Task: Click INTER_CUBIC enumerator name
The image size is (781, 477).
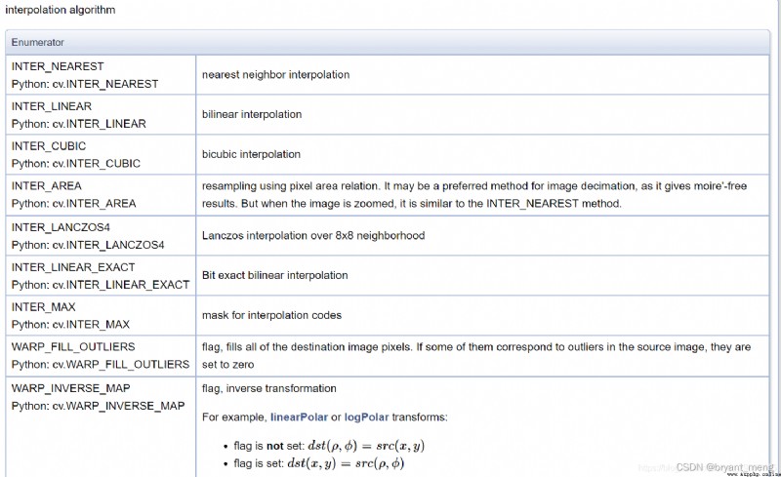Action: tap(49, 146)
